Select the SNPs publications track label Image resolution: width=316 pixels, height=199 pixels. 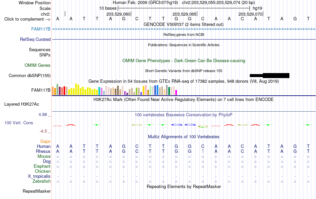point(45,55)
